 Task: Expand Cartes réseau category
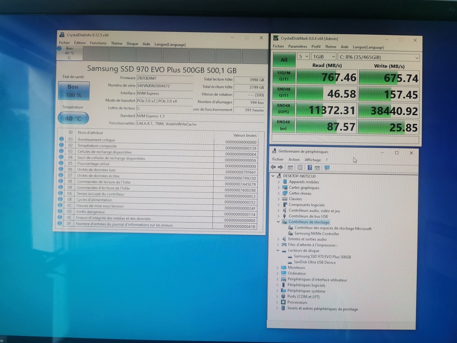pos(279,193)
